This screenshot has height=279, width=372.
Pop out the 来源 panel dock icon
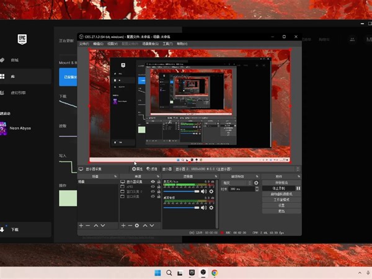[158, 177]
